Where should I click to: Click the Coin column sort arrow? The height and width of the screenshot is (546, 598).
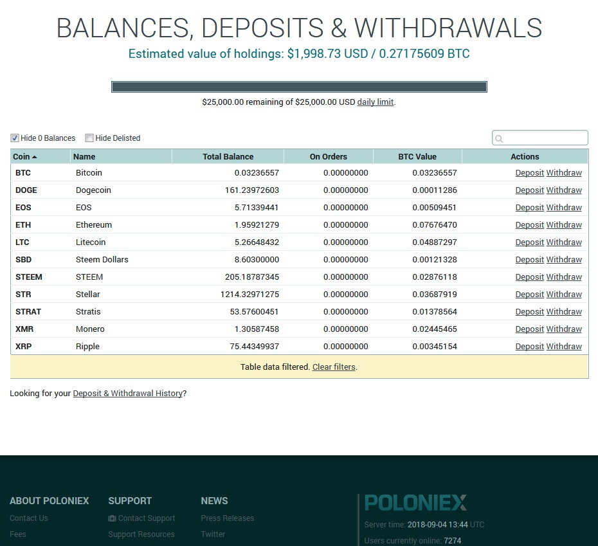(34, 157)
